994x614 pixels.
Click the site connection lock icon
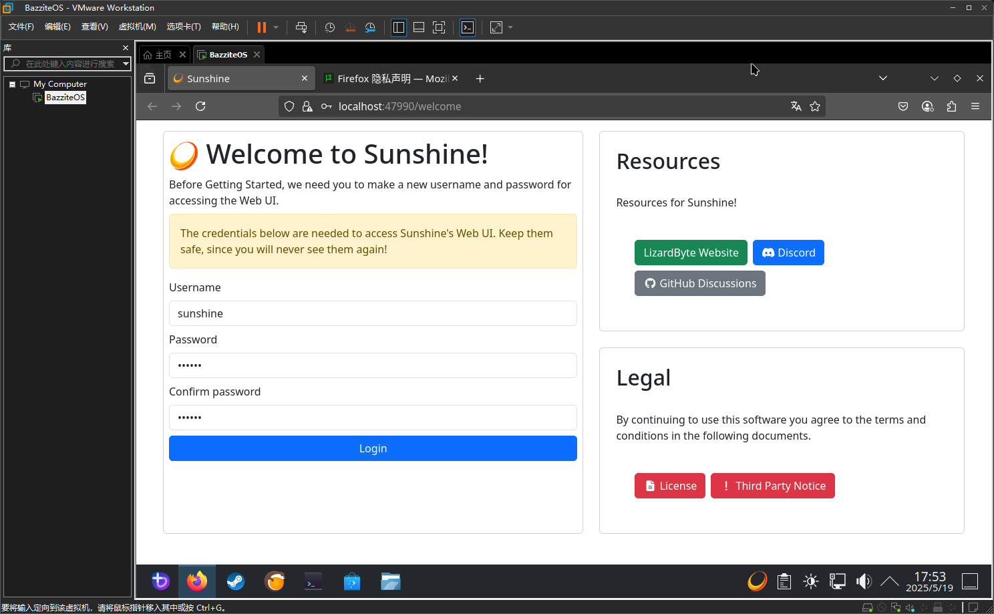[x=307, y=106]
